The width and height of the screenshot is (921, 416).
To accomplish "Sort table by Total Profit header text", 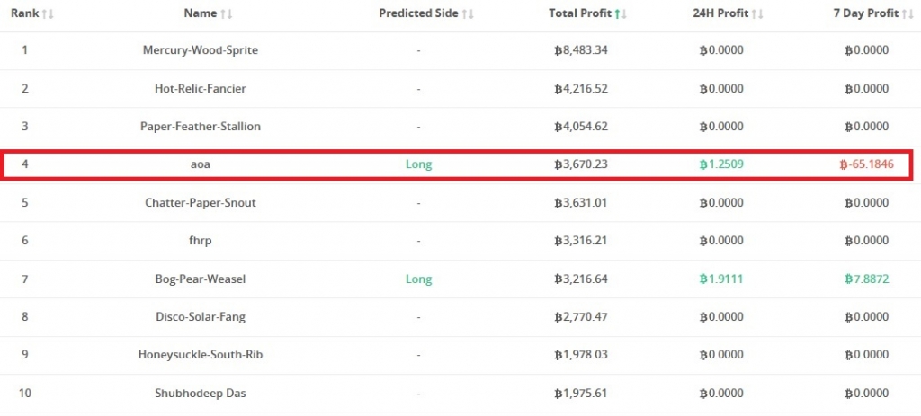I will click(x=579, y=14).
